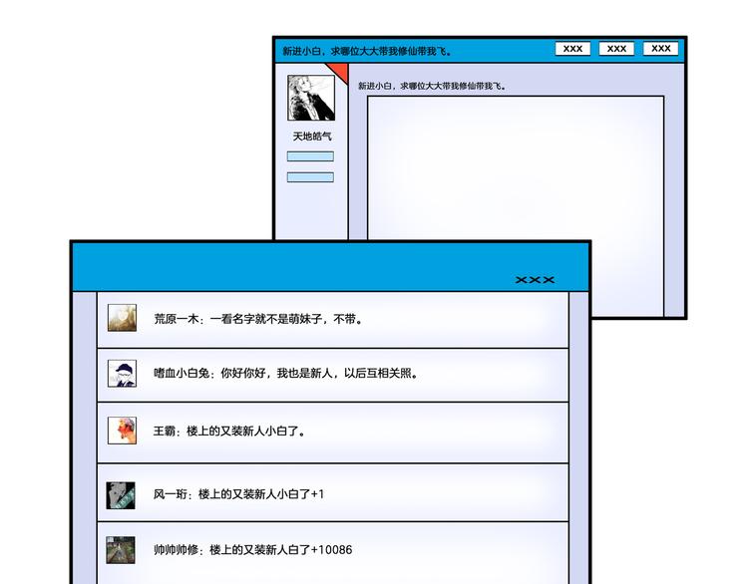This screenshot has height=584, width=748.
Task: Click the right scrollbar strip of the comments list
Action: point(578,438)
